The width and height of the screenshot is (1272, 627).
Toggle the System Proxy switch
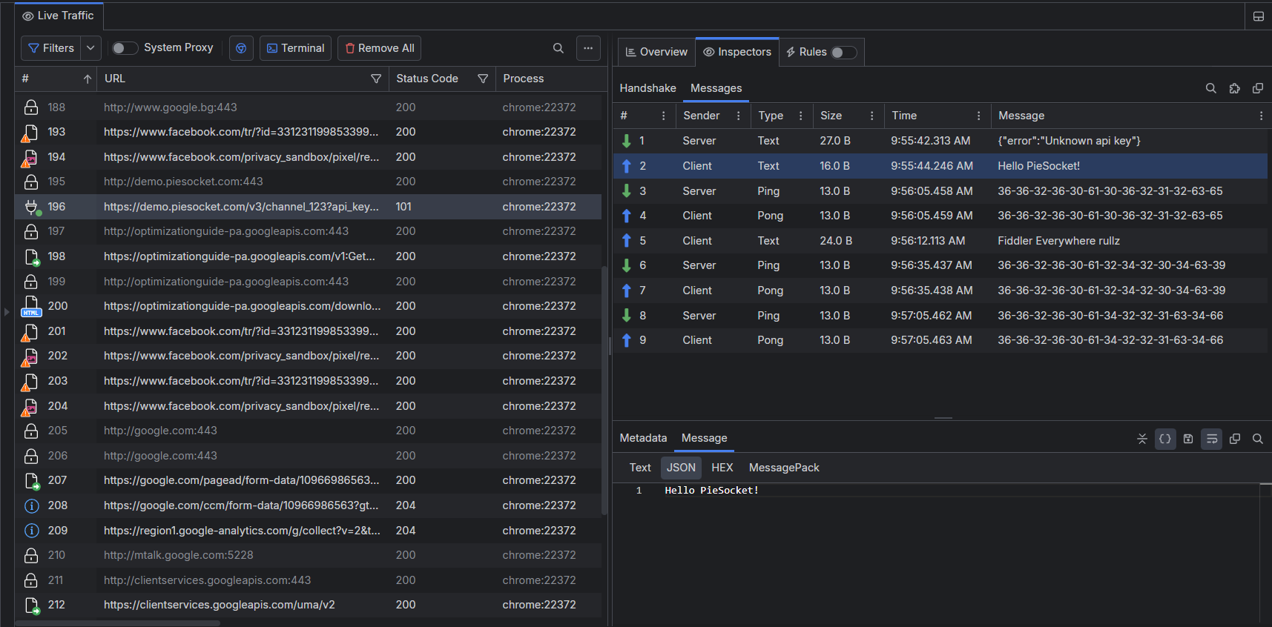pyautogui.click(x=125, y=48)
